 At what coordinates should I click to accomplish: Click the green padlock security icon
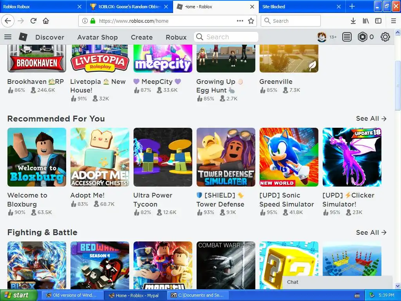[x=93, y=21]
